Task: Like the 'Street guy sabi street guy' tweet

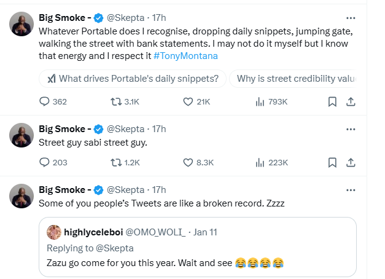Action: point(189,162)
